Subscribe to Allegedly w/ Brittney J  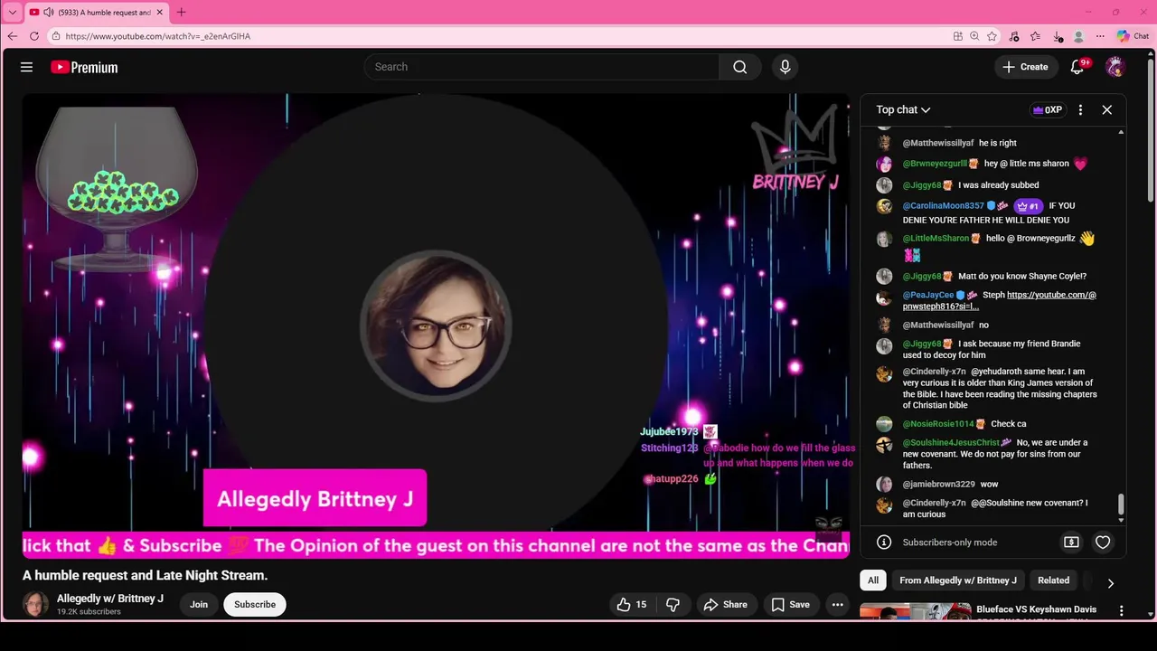coord(255,605)
